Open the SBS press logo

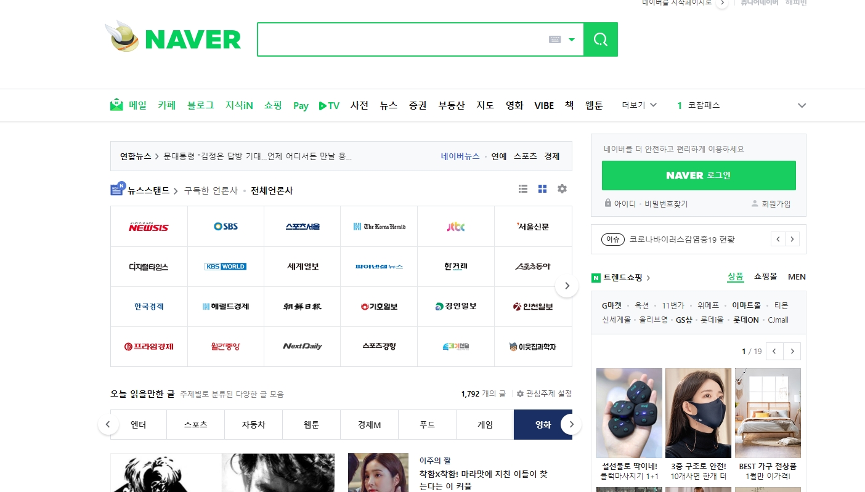pyautogui.click(x=225, y=227)
